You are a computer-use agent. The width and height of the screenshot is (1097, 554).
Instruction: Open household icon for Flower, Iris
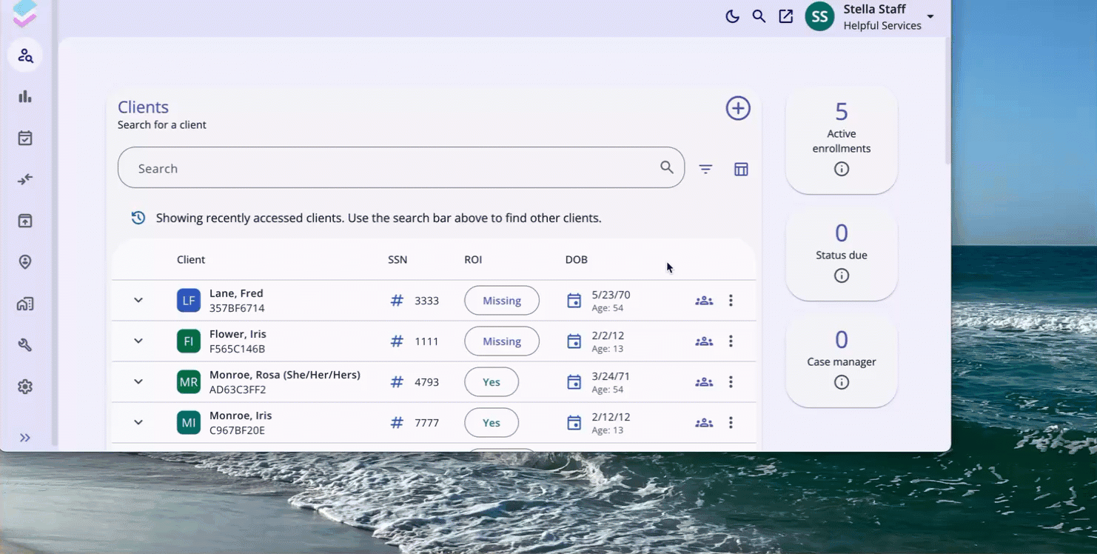click(x=704, y=341)
